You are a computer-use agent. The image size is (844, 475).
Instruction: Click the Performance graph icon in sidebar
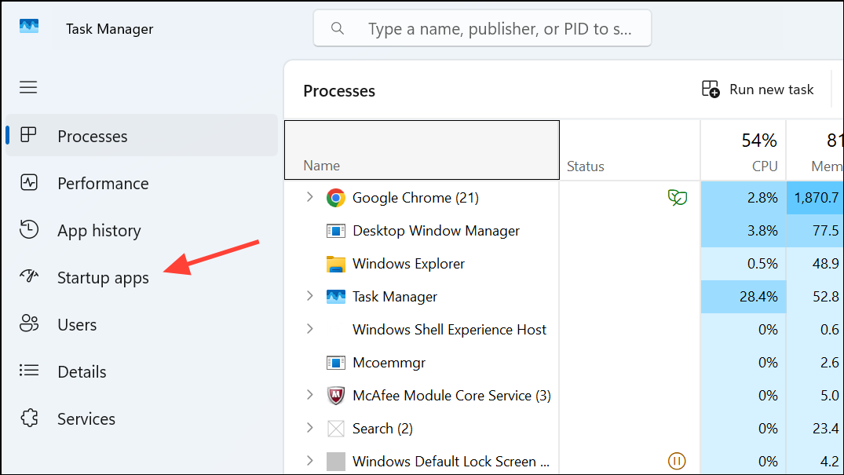[28, 183]
